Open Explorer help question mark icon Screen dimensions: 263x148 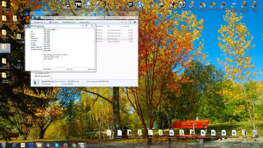point(135,22)
